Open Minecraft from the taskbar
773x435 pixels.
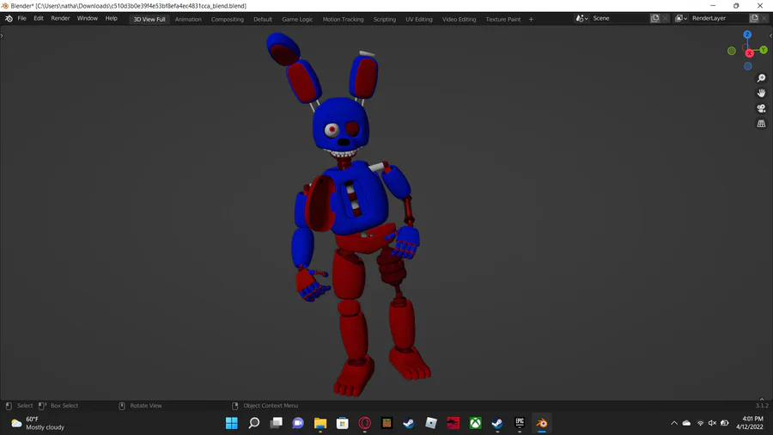[x=386, y=423]
